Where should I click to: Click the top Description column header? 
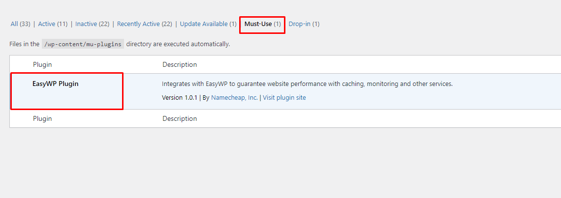pyautogui.click(x=180, y=65)
